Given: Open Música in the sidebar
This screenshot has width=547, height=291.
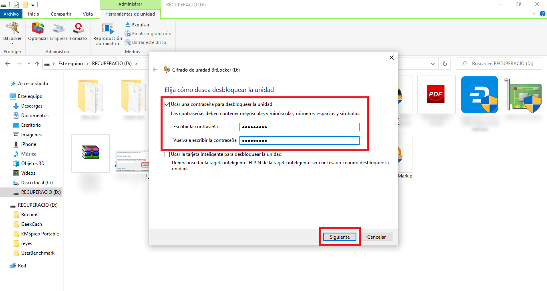Looking at the screenshot, I should pos(29,154).
